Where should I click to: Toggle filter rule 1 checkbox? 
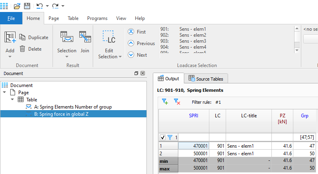163,137
